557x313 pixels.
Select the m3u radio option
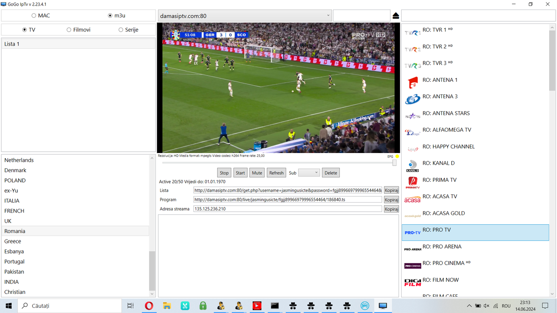point(117,16)
